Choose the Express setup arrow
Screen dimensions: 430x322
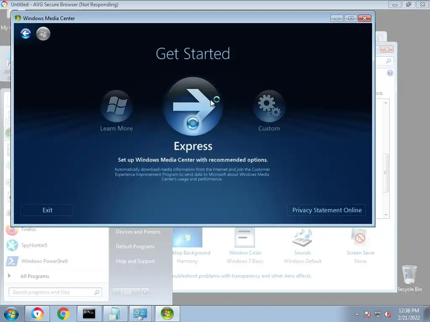193,106
